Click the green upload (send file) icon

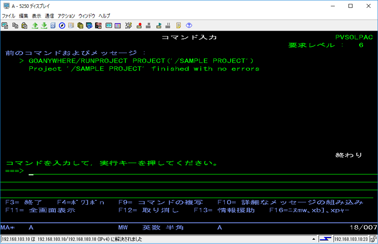click(35, 26)
